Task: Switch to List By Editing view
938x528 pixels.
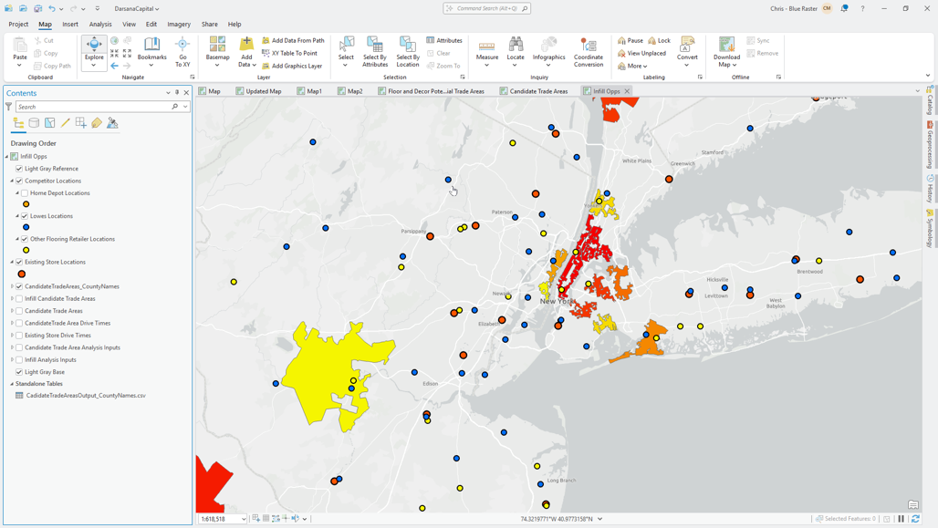Action: click(x=65, y=123)
